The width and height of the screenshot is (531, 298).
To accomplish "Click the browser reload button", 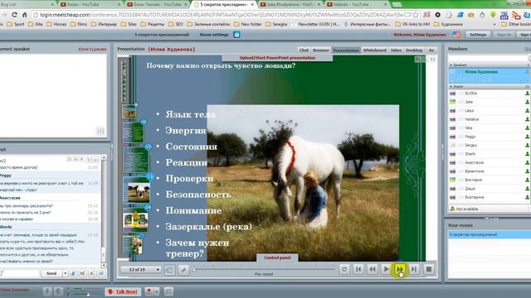I will pos(14,15).
